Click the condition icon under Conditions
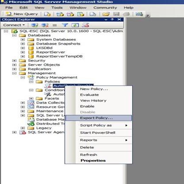This screenshot has height=184, width=184. pos(48,94)
